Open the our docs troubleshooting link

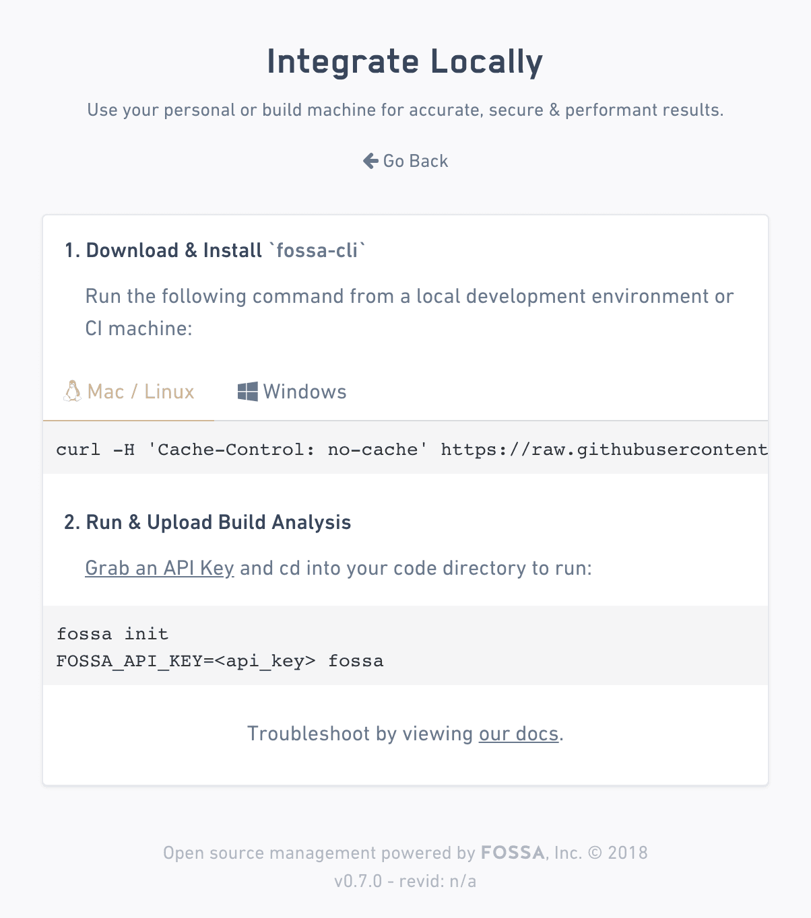tap(519, 734)
